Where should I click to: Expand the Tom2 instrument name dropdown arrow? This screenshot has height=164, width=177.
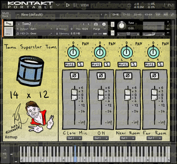click(19, 24)
